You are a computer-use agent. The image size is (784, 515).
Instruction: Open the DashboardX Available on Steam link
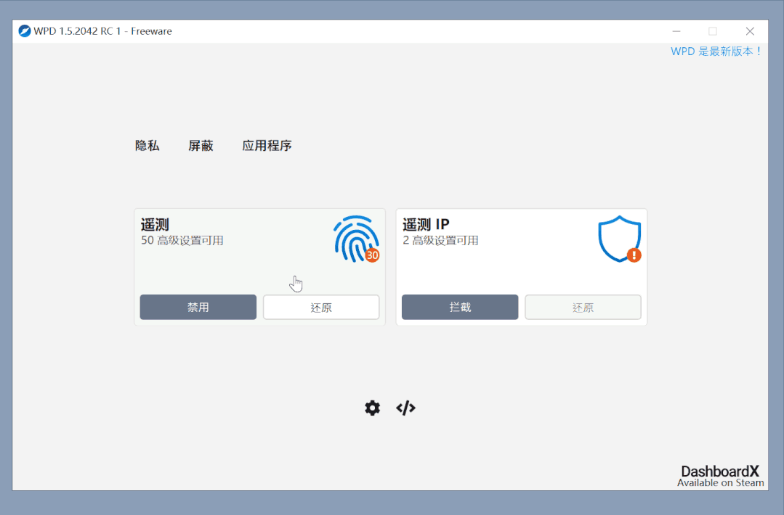click(721, 476)
